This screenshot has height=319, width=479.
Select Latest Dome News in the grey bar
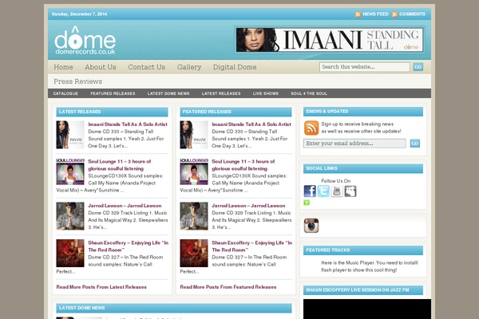pyautogui.click(x=168, y=93)
